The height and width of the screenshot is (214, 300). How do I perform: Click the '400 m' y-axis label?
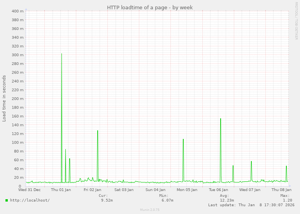click(18, 11)
